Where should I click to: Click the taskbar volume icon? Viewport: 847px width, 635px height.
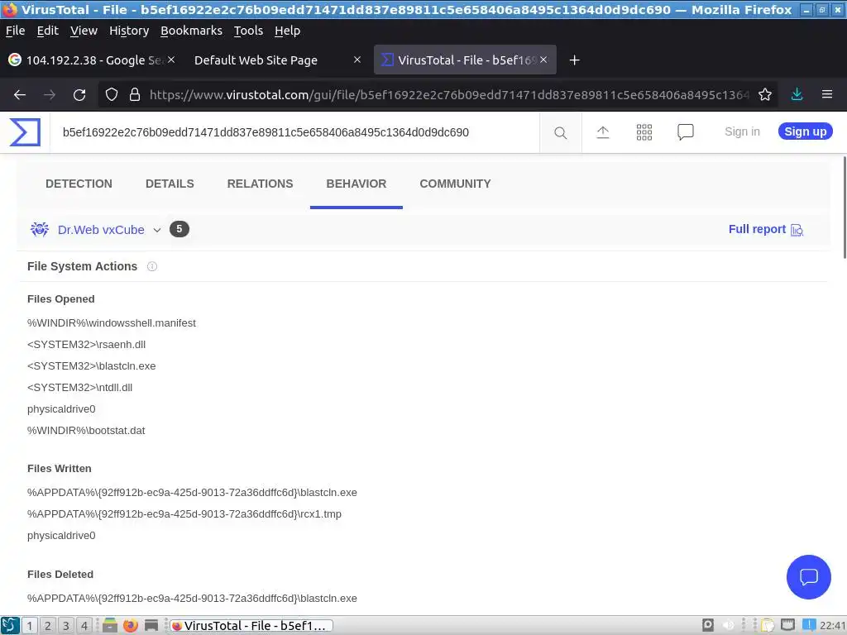pyautogui.click(x=729, y=625)
